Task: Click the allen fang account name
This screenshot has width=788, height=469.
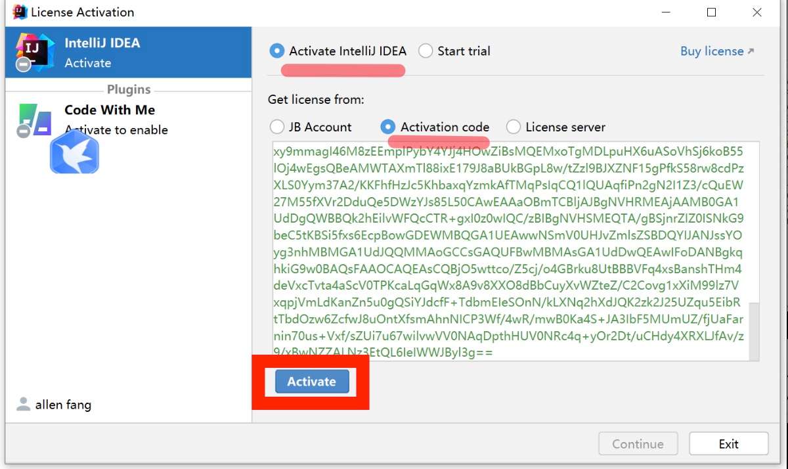Action: [x=63, y=405]
